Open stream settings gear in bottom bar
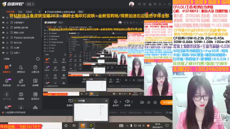This screenshot has height=129, width=230. point(155,102)
